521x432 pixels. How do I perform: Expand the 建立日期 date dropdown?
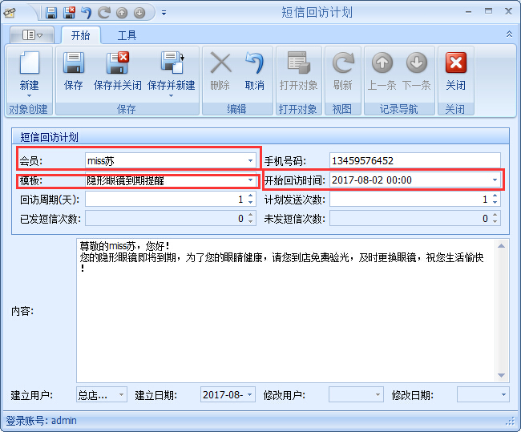(249, 395)
